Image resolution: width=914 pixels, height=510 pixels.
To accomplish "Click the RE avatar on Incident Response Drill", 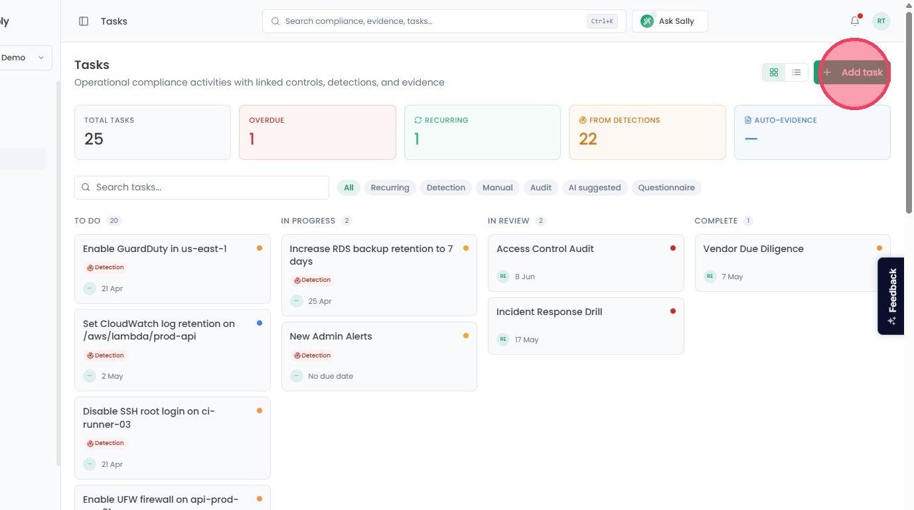I will tap(503, 340).
